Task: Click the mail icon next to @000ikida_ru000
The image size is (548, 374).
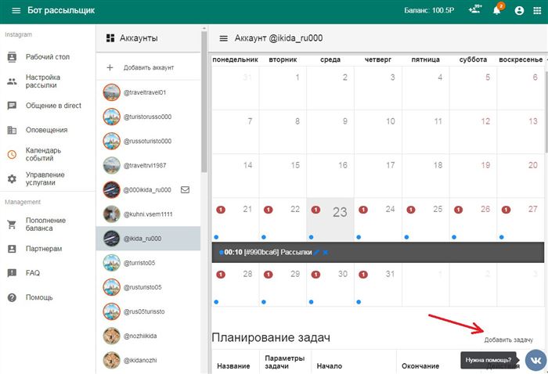Action: click(186, 189)
